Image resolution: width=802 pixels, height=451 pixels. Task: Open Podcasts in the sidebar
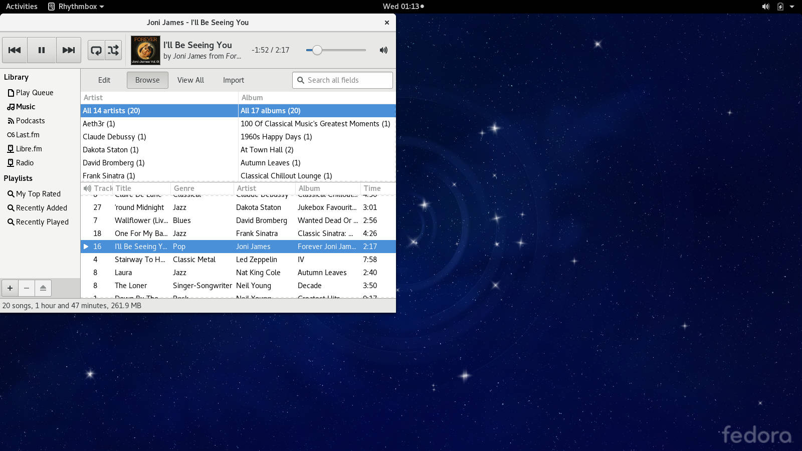coord(26,121)
